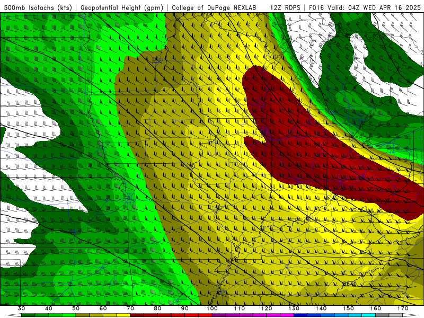Image resolution: width=424 pixels, height=318 pixels.
Task: Click the '12Z RDPS' model run text
Action: point(285,7)
